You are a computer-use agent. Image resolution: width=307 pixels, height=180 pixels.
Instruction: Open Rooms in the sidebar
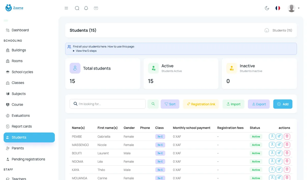coord(29,61)
